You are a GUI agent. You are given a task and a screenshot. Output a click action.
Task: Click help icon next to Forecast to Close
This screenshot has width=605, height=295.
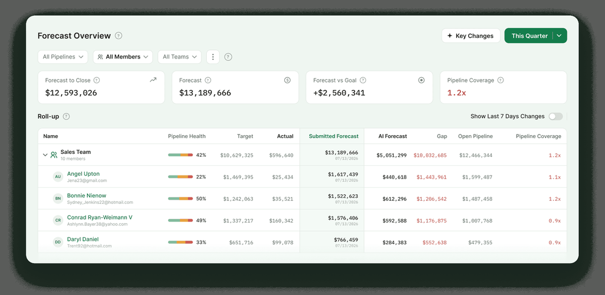click(x=96, y=80)
